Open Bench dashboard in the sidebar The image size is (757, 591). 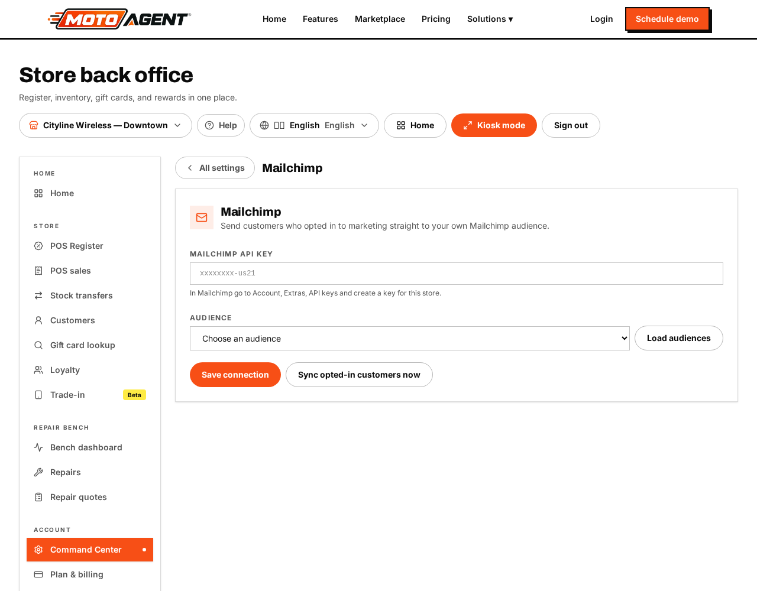[x=90, y=447]
